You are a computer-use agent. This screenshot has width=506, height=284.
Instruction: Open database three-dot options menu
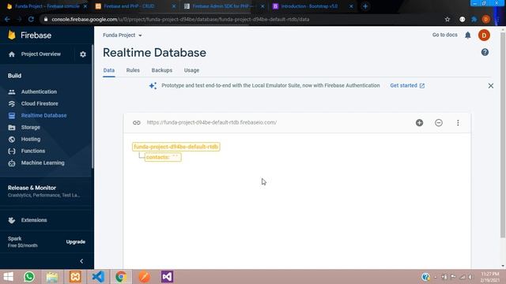click(458, 123)
